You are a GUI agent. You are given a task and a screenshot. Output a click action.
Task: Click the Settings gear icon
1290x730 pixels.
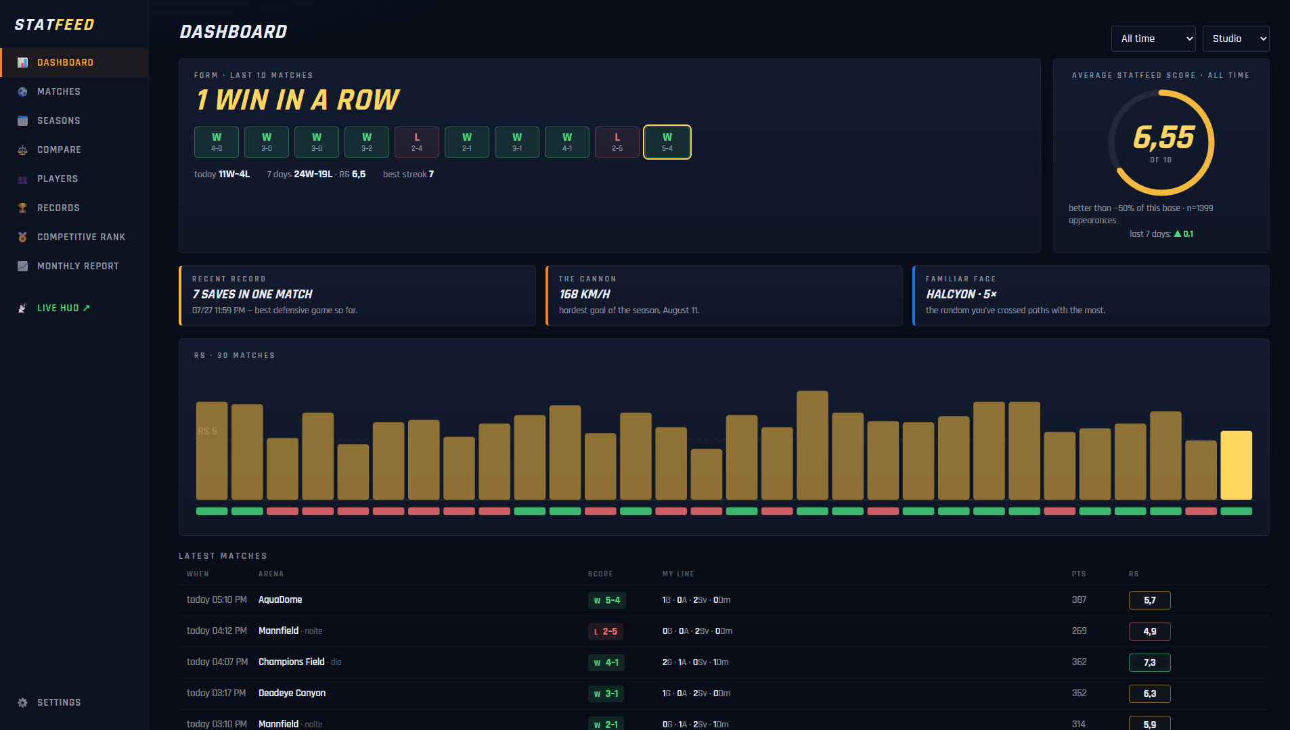(x=22, y=703)
